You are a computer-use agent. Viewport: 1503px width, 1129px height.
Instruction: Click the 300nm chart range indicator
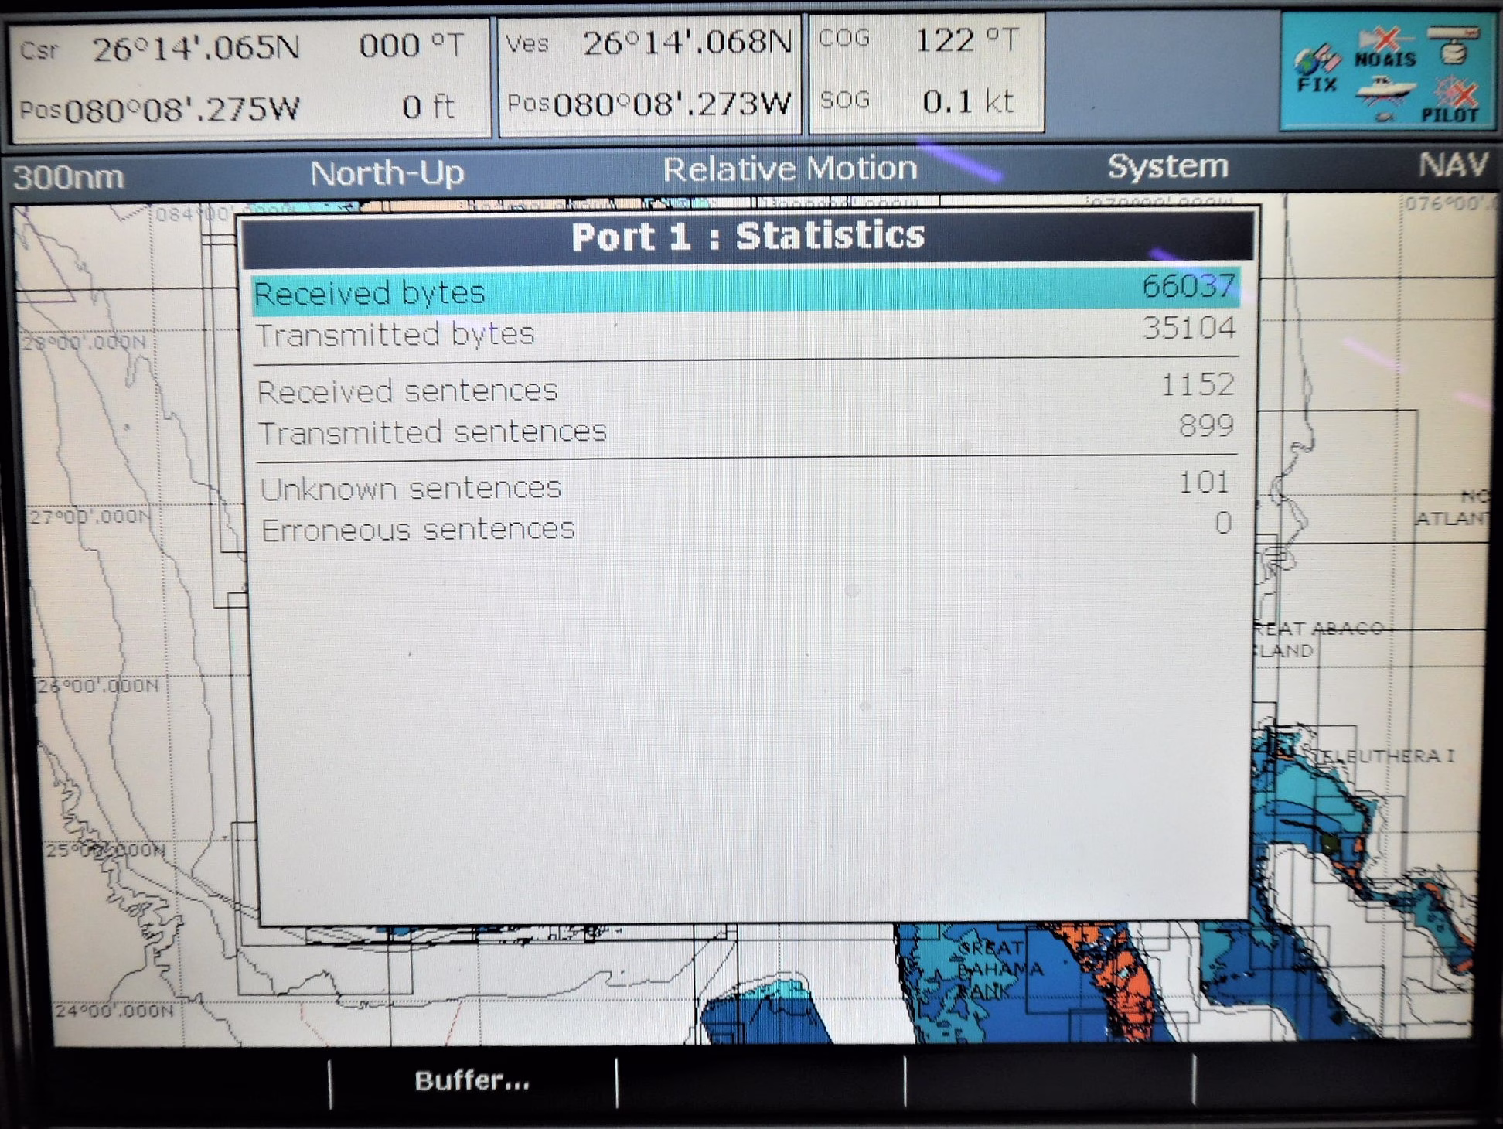coord(69,177)
